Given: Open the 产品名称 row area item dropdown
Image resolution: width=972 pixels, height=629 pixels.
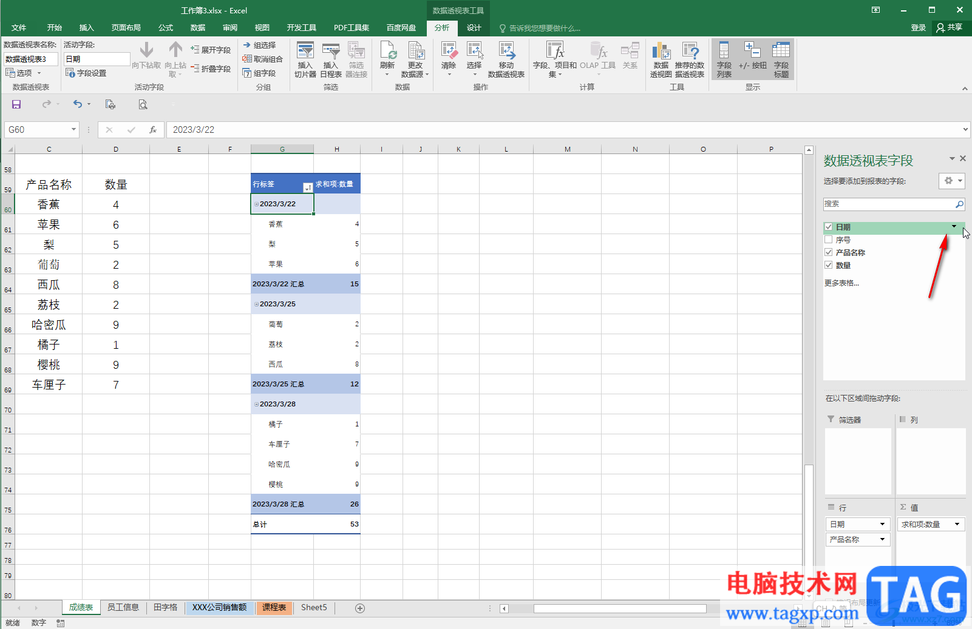Looking at the screenshot, I should pyautogui.click(x=883, y=539).
